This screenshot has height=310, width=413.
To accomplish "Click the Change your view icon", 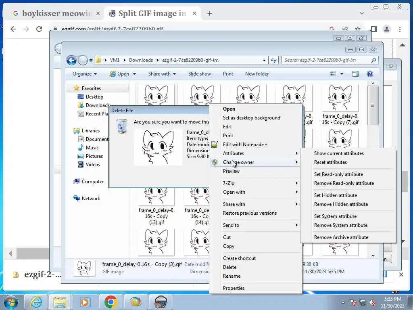I will click(x=333, y=74).
